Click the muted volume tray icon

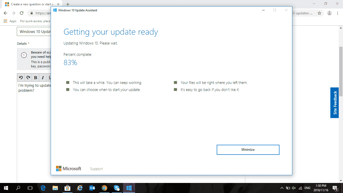coord(294,188)
